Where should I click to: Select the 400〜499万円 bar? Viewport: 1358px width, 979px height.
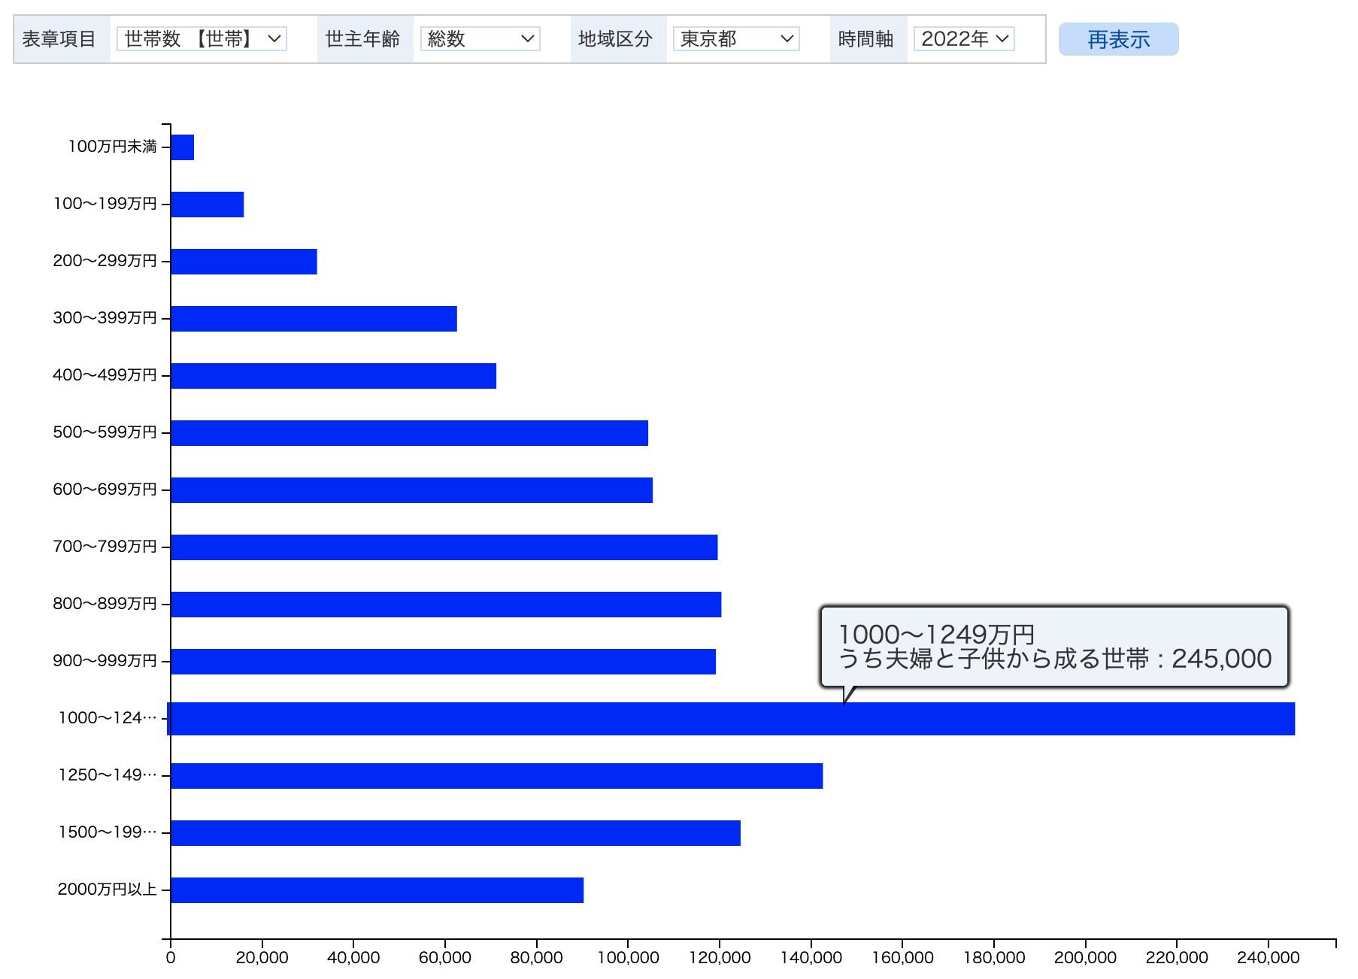(x=333, y=376)
